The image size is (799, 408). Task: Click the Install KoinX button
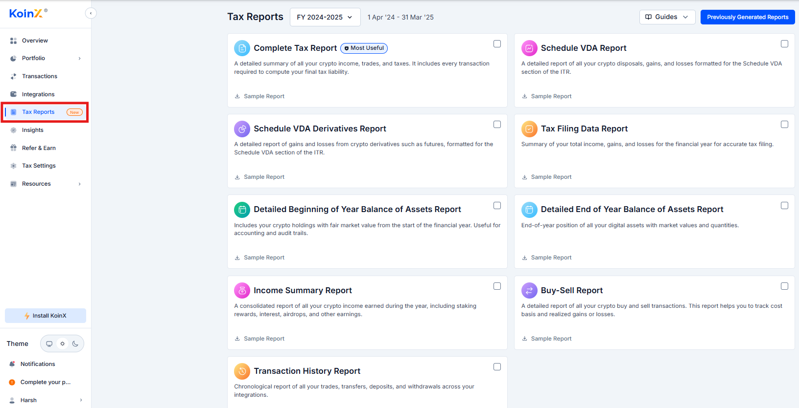tap(46, 316)
